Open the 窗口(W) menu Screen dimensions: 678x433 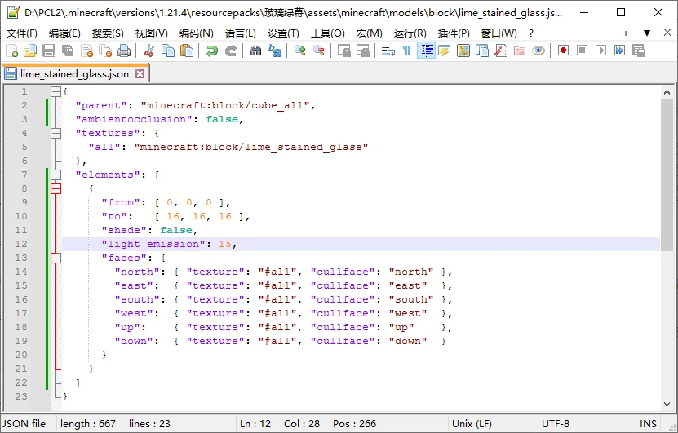click(499, 33)
